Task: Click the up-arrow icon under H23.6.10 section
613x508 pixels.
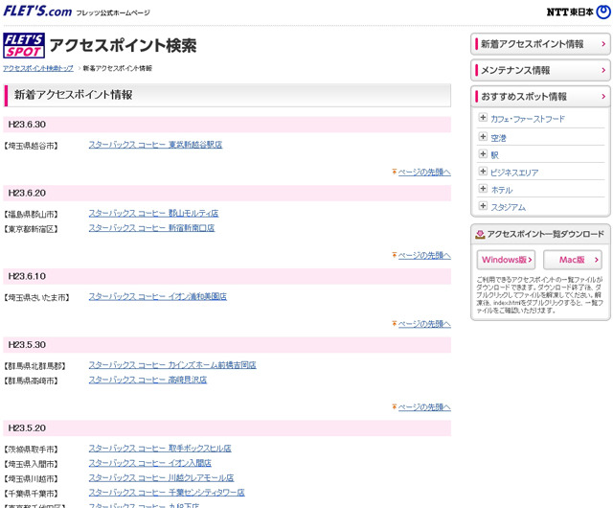Action: (395, 323)
